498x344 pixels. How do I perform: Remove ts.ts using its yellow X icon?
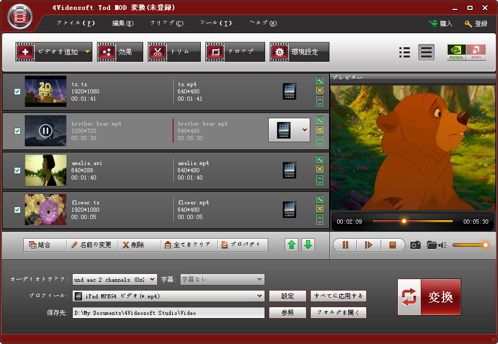point(320,90)
